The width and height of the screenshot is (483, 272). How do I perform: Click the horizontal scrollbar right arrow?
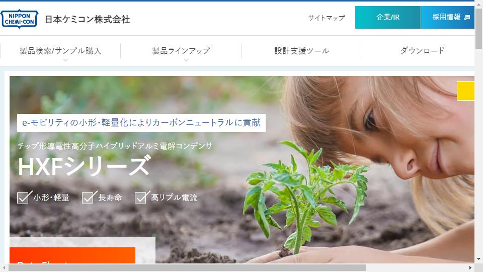[x=470, y=267]
